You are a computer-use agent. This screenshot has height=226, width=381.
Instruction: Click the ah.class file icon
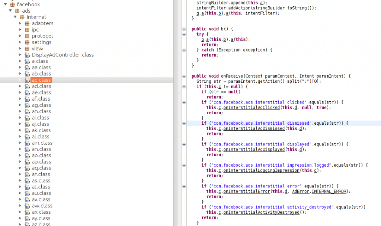pos(27,112)
